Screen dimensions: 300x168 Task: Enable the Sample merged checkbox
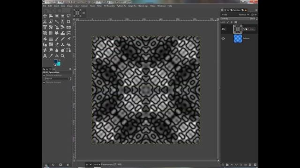[x=44, y=82]
